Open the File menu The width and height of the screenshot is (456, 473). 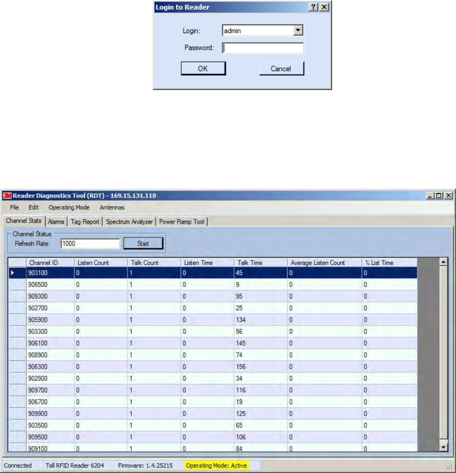14,207
